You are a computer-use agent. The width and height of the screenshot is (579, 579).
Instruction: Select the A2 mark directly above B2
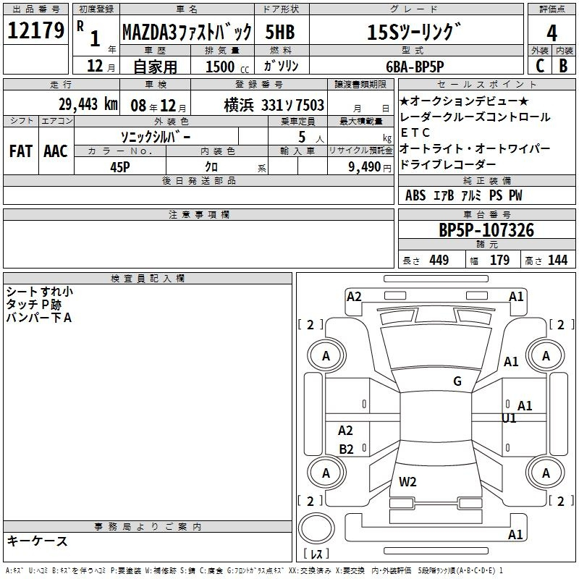(345, 430)
